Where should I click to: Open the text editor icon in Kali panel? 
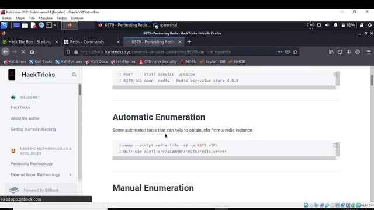click(x=33, y=25)
